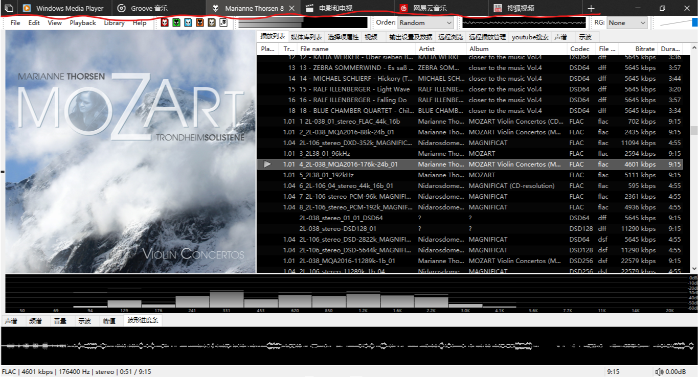Viewport: 698px width, 377px height.
Task: Select the playing track 4_2L-038_MQA2016-176k-24b_01
Action: (x=469, y=164)
